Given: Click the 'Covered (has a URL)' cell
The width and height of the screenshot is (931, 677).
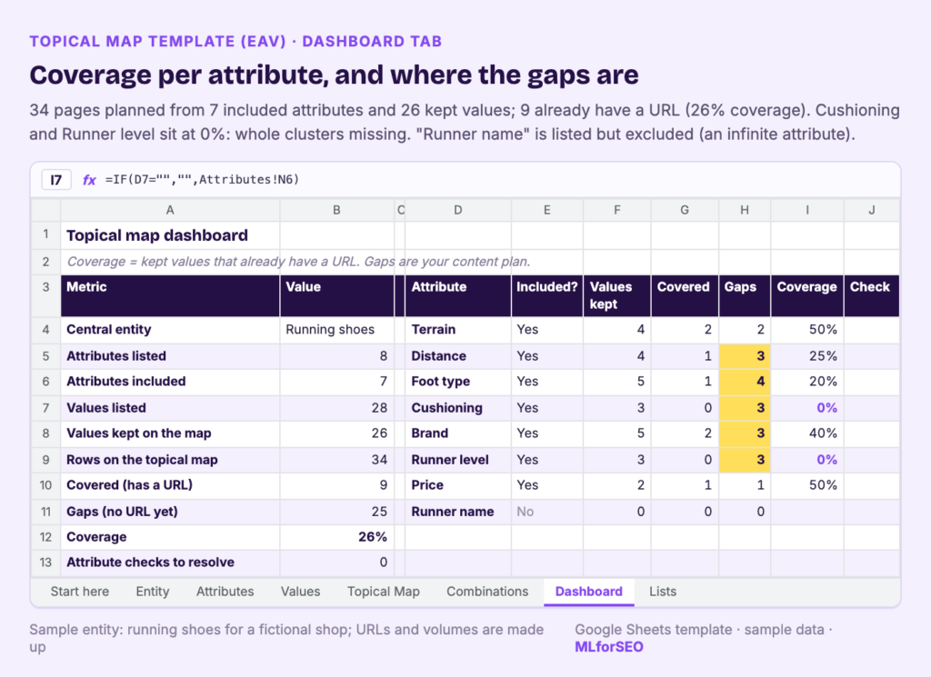Looking at the screenshot, I should click(170, 485).
